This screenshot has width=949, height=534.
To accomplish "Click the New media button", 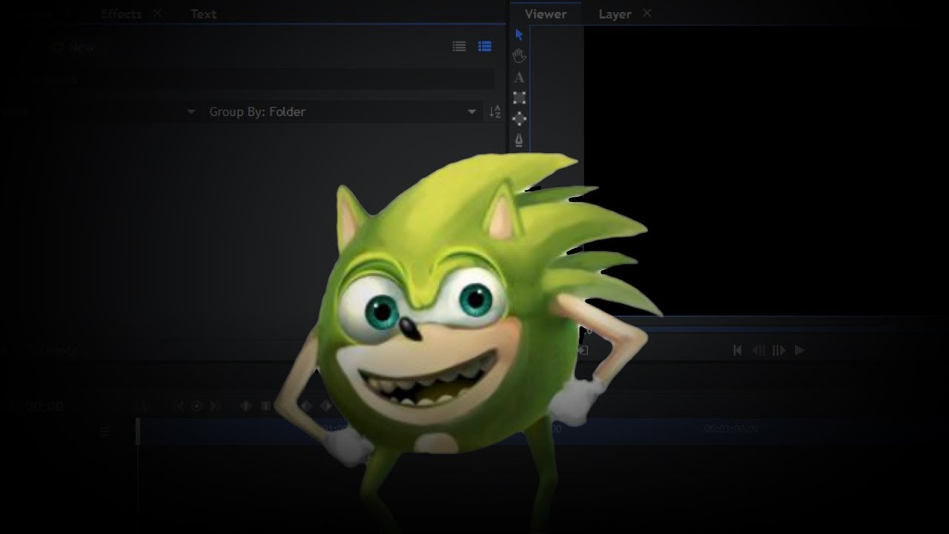I will click(74, 47).
